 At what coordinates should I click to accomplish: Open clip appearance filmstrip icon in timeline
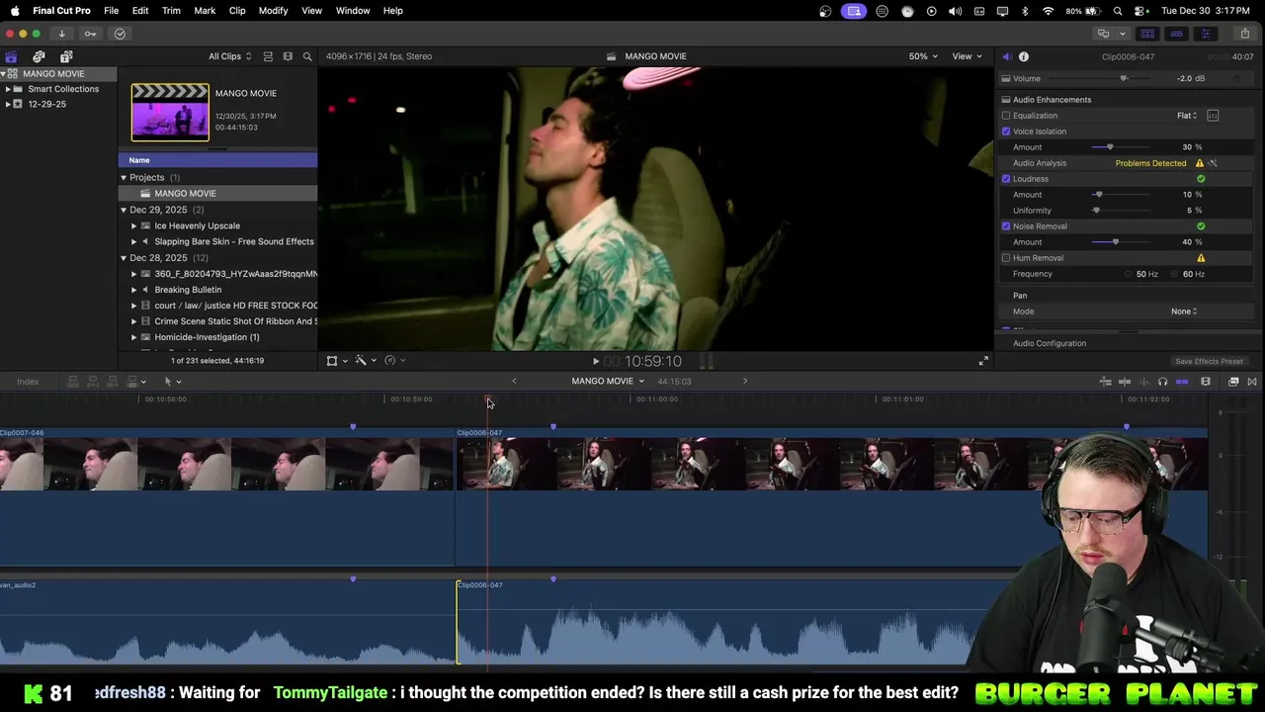pyautogui.click(x=1206, y=382)
